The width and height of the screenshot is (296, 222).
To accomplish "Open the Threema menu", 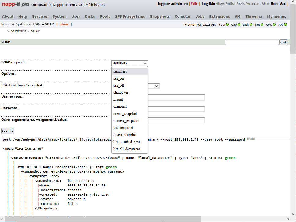I will [x=253, y=17].
